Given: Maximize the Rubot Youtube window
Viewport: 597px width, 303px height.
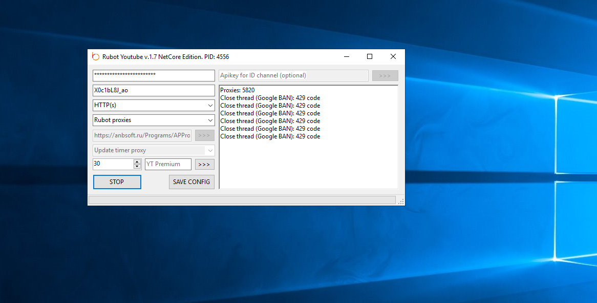Looking at the screenshot, I should [370, 56].
